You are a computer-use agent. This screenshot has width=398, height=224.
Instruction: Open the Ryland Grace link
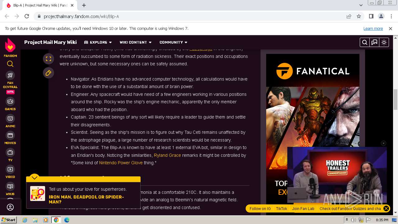point(167,155)
